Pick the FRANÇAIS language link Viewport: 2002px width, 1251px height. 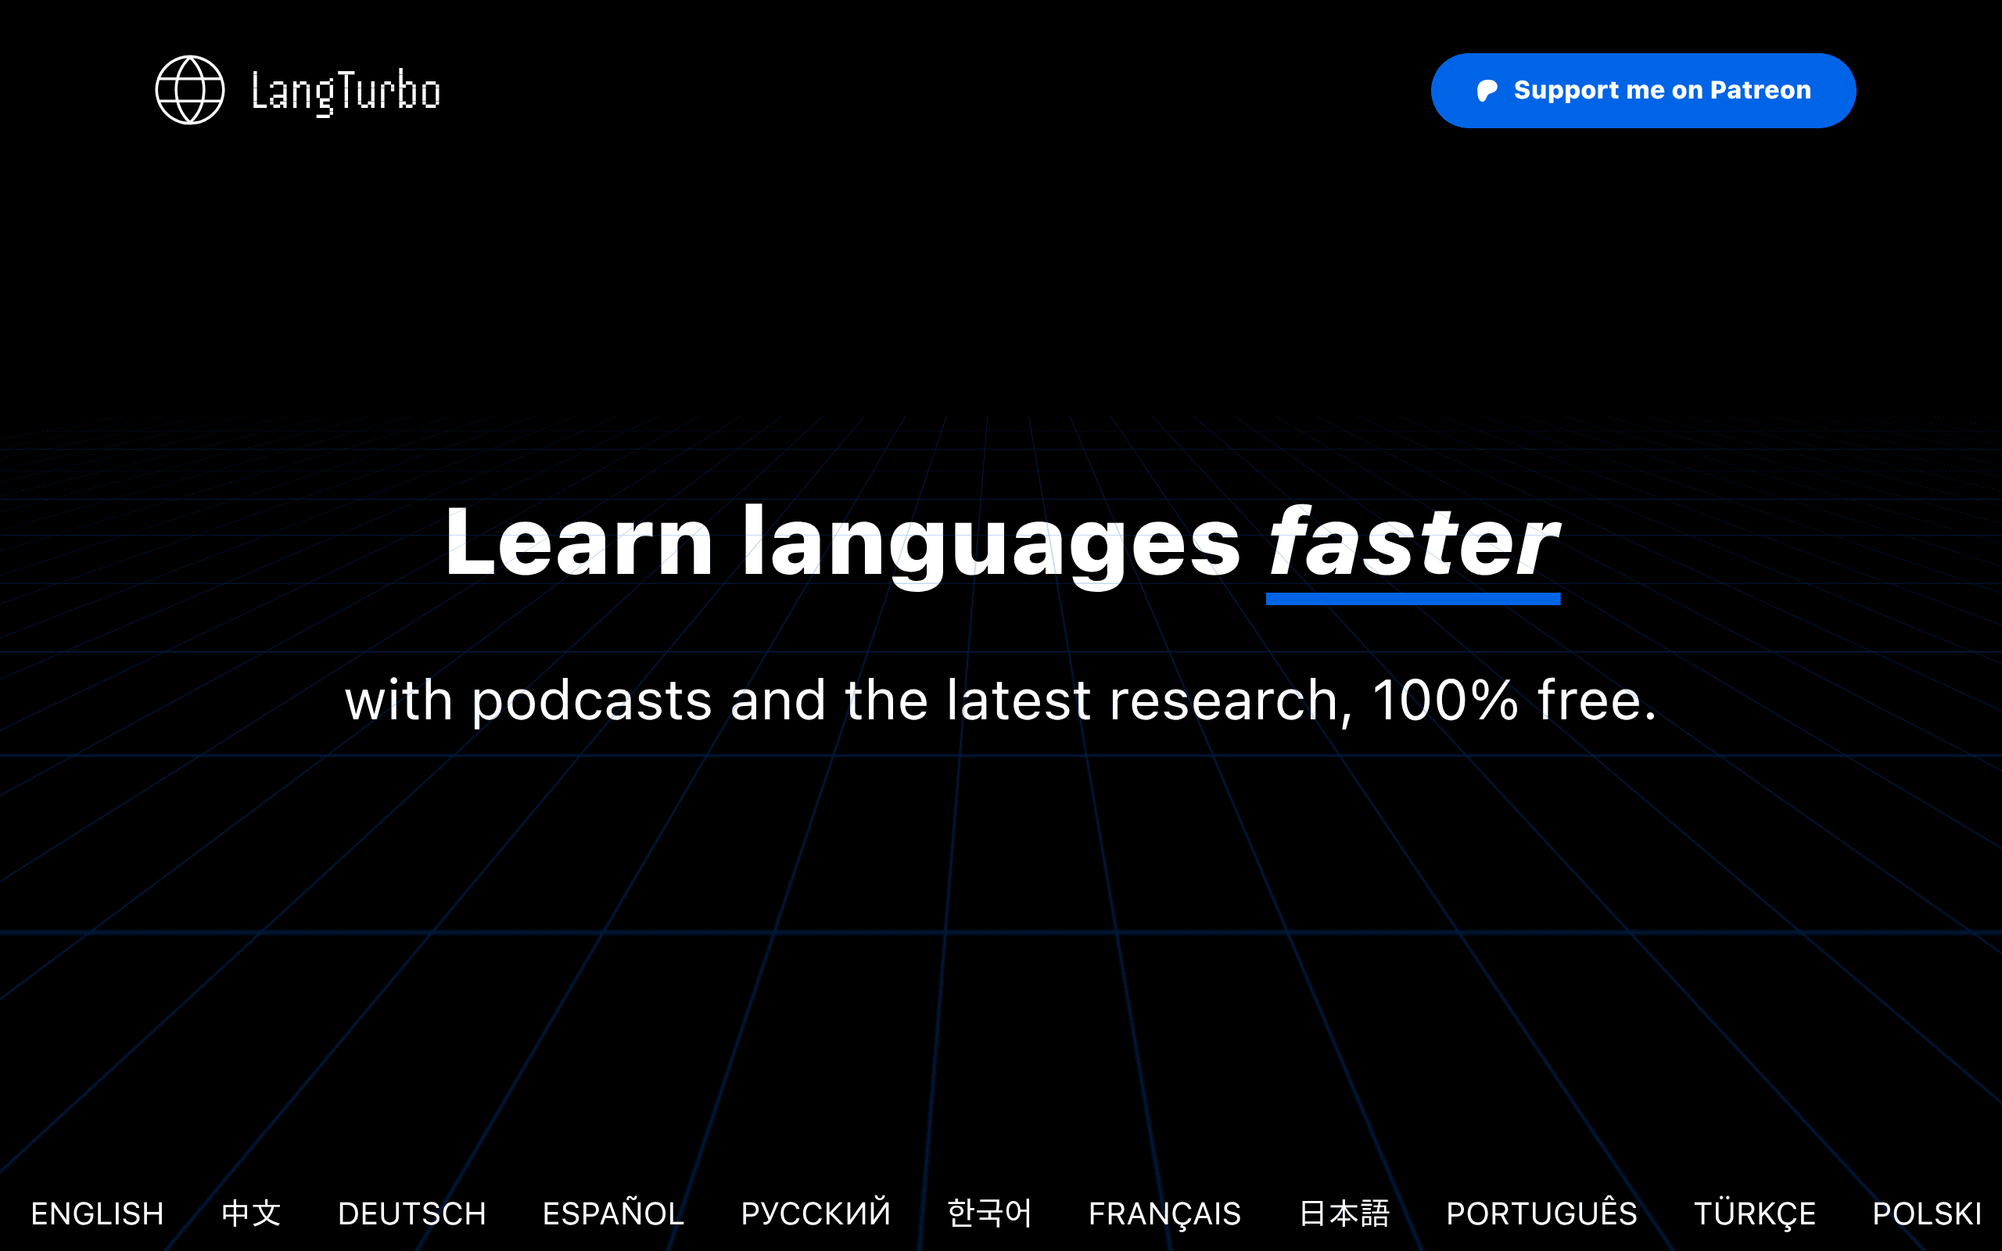pyautogui.click(x=1164, y=1214)
